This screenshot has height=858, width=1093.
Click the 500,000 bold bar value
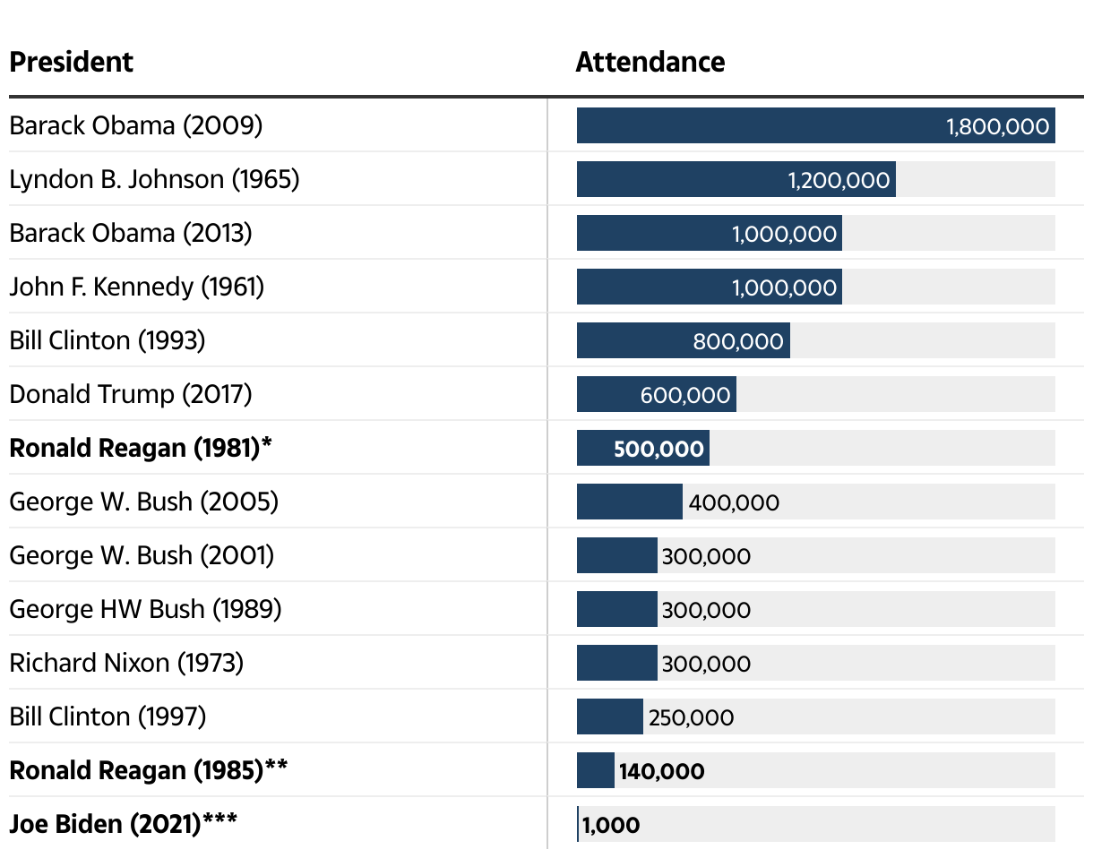(658, 449)
